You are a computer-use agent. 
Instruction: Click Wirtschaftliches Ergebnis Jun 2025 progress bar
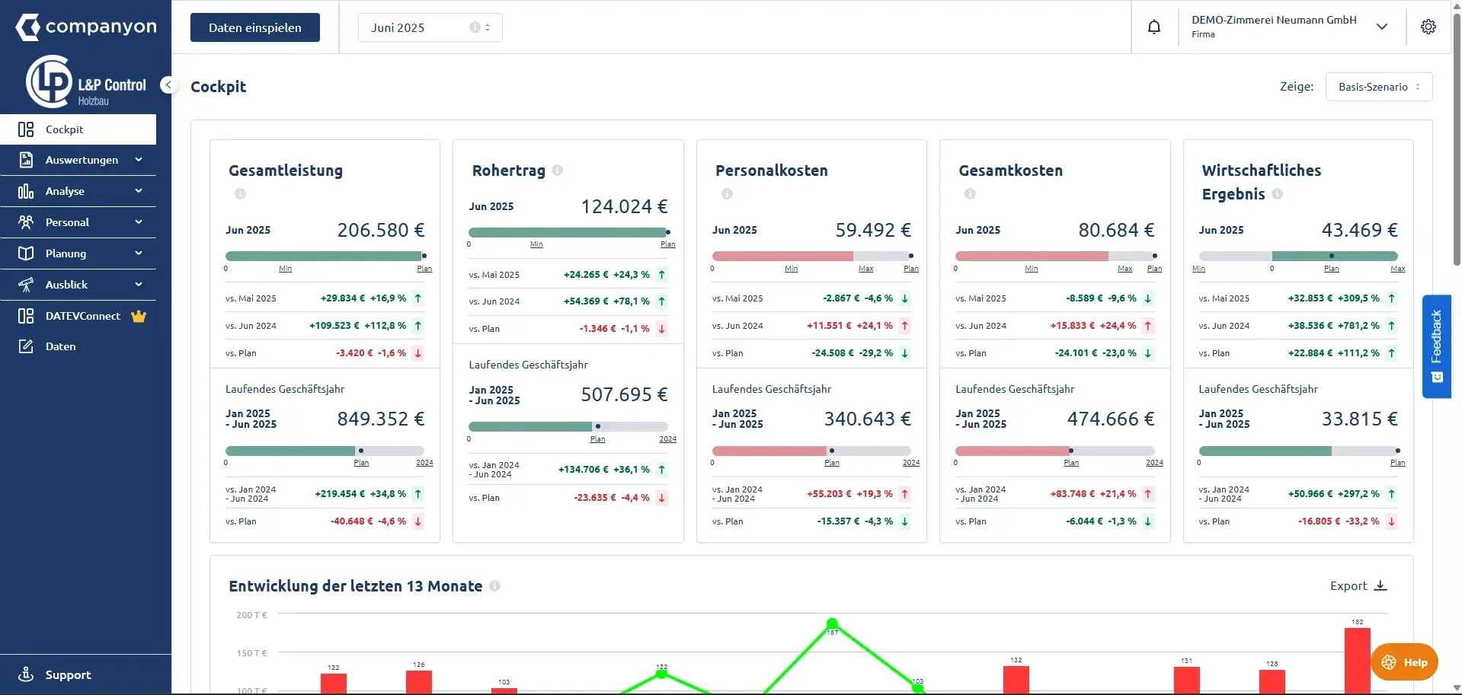click(x=1298, y=256)
